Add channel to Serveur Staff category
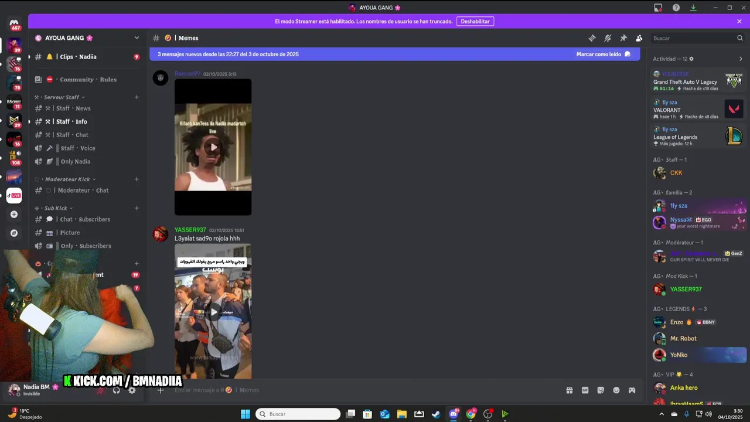 point(137,97)
